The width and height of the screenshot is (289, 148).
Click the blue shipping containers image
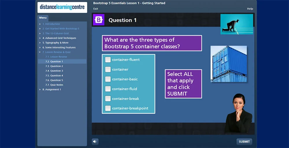[229, 64]
